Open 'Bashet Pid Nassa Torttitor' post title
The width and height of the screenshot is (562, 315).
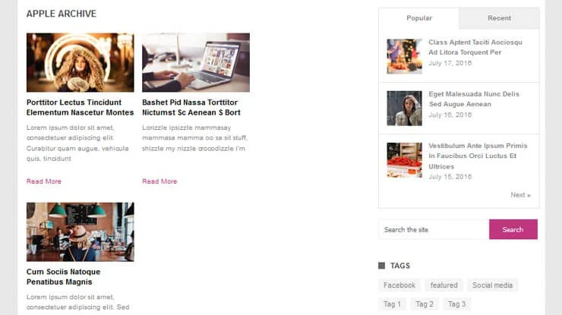[x=191, y=108]
